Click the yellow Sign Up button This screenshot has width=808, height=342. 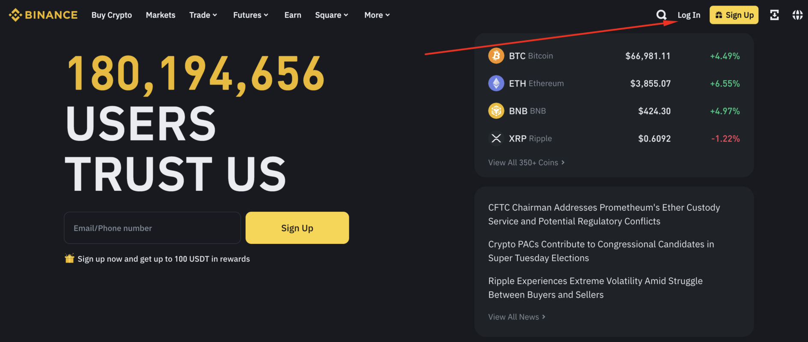click(297, 228)
